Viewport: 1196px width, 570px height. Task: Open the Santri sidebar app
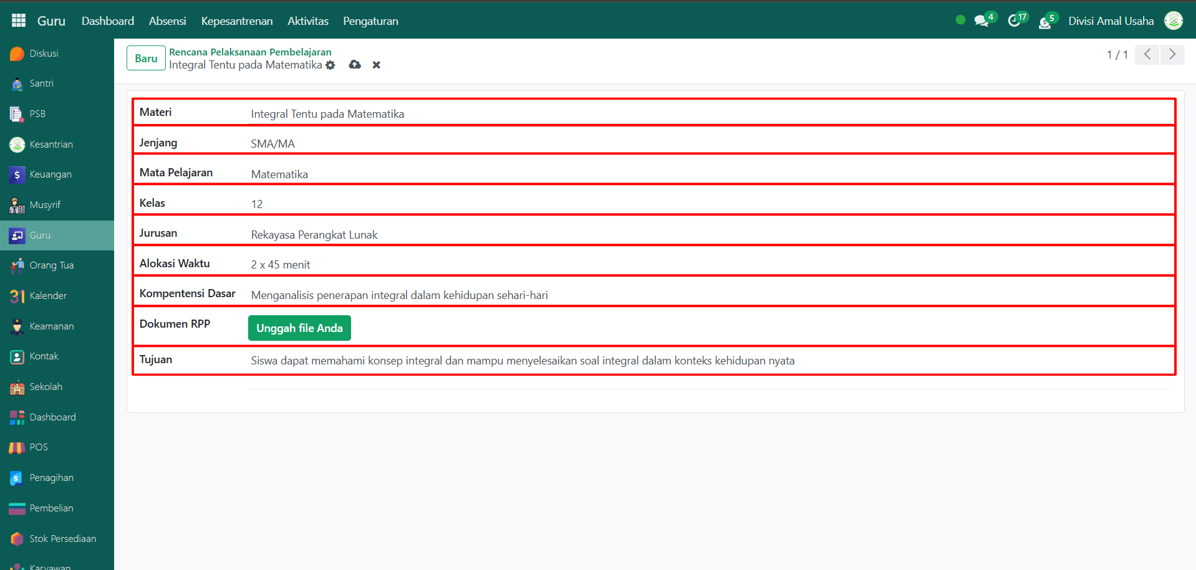(x=41, y=83)
